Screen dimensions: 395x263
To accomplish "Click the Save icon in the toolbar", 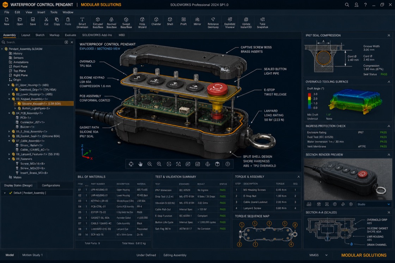I will [33, 19].
